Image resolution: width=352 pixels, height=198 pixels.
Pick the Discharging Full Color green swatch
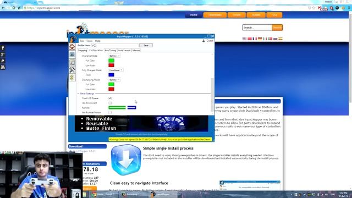(111, 84)
